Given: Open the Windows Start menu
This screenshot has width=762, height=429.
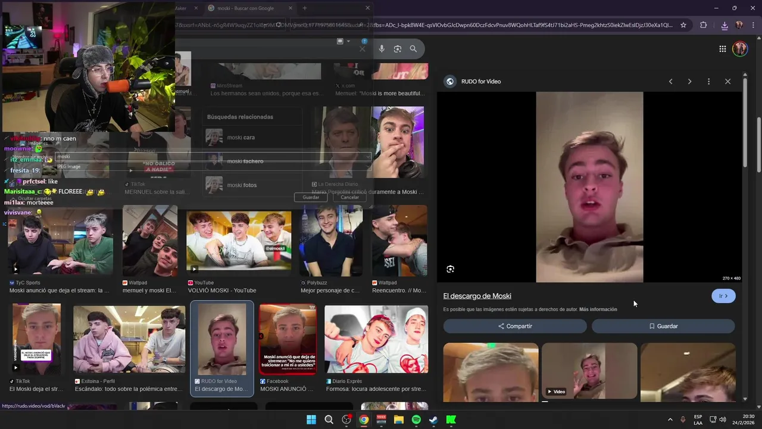Looking at the screenshot, I should click(311, 419).
